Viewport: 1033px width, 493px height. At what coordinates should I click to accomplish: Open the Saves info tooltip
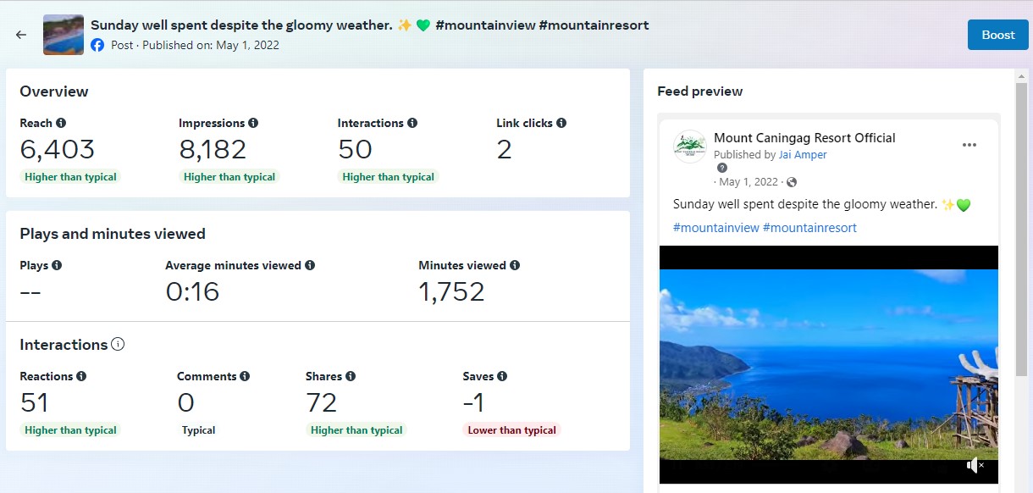[x=502, y=376]
